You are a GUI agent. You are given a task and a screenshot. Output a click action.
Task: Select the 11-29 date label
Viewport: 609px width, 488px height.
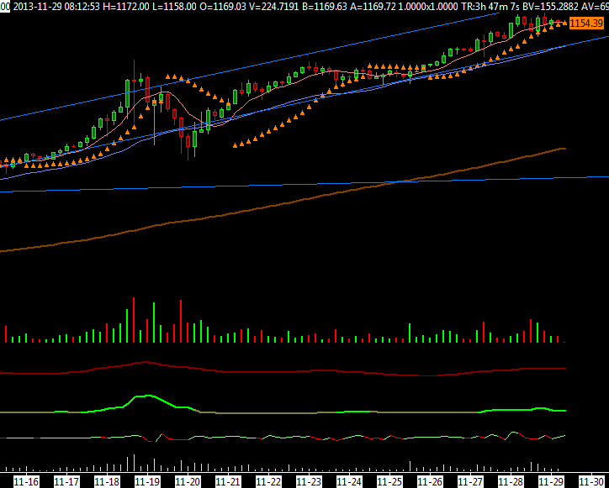tap(551, 482)
